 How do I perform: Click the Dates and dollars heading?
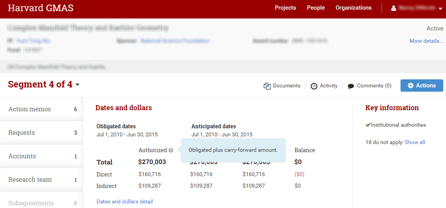pos(123,108)
